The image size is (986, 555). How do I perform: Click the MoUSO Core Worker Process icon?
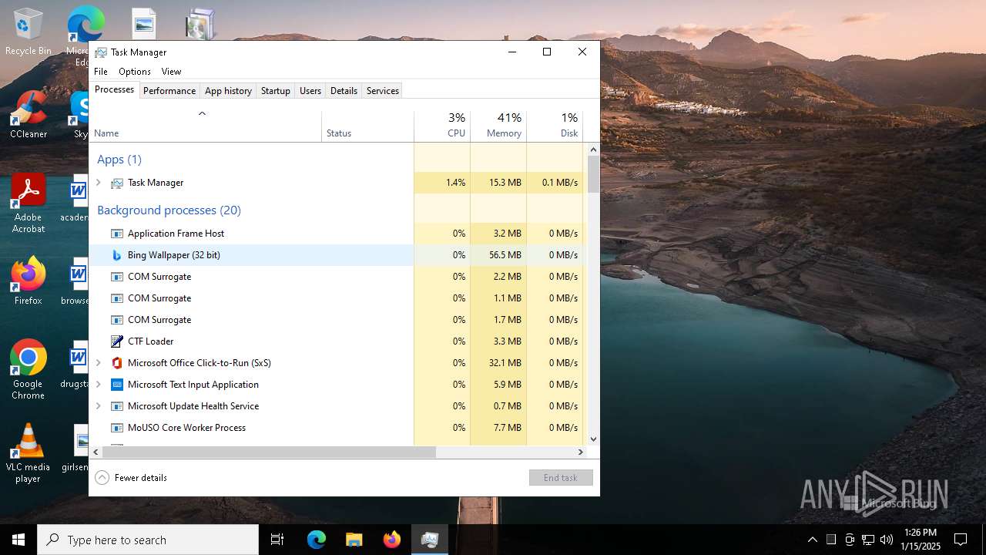[x=117, y=428]
